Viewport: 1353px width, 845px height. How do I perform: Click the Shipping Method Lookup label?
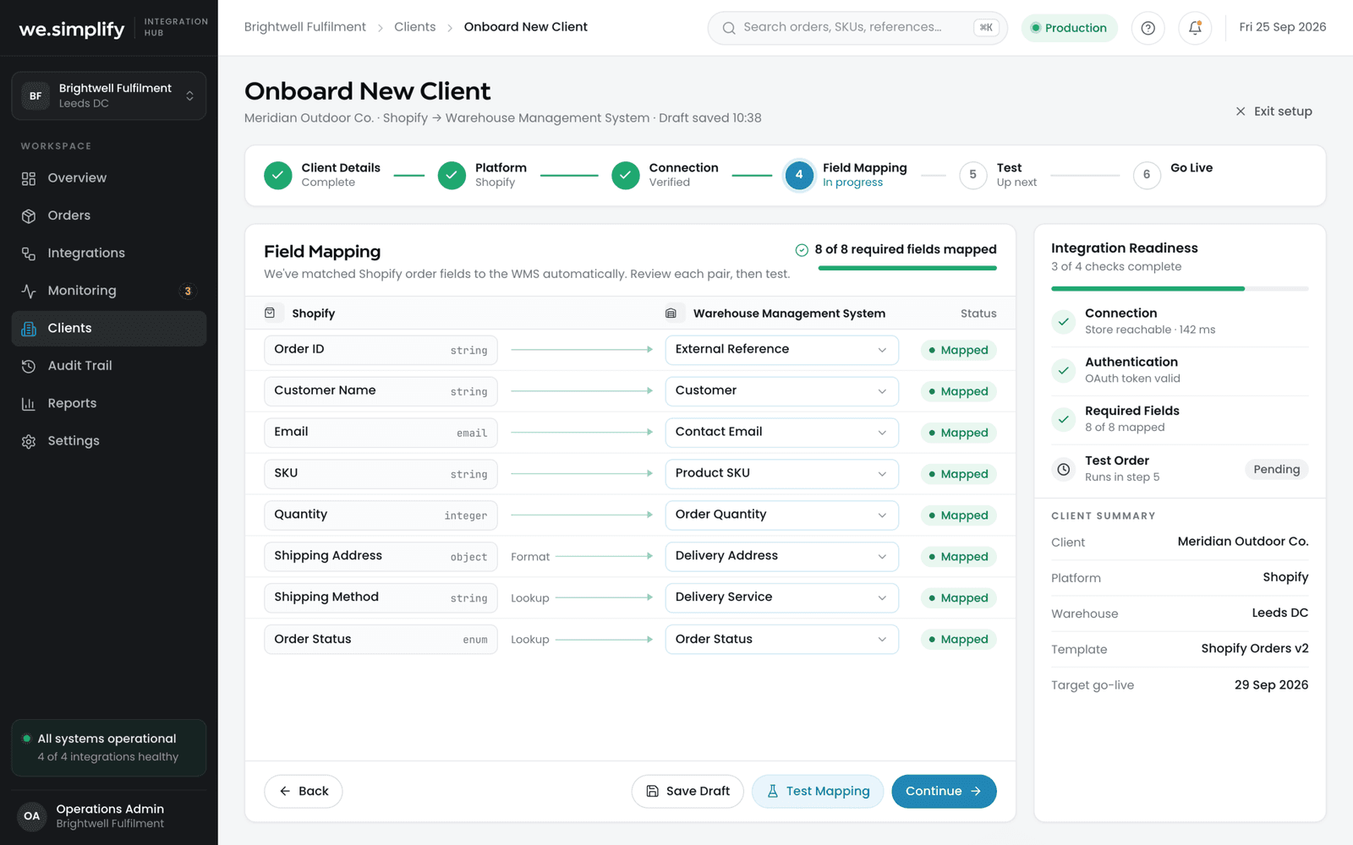tap(530, 598)
